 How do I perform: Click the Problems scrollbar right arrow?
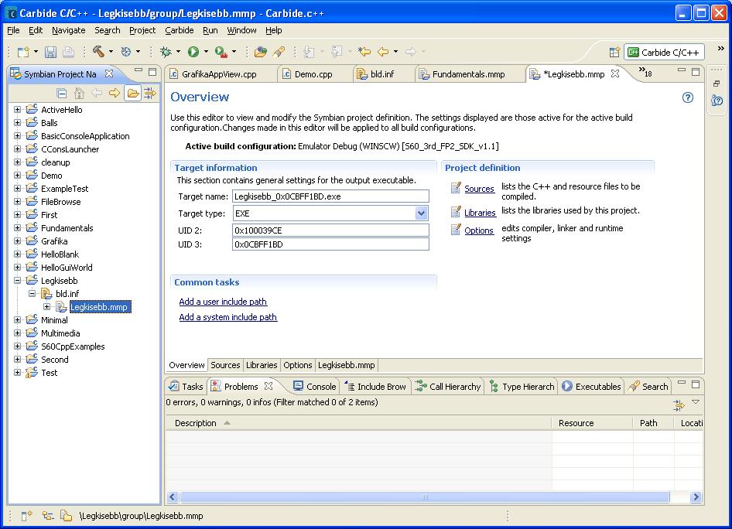696,497
